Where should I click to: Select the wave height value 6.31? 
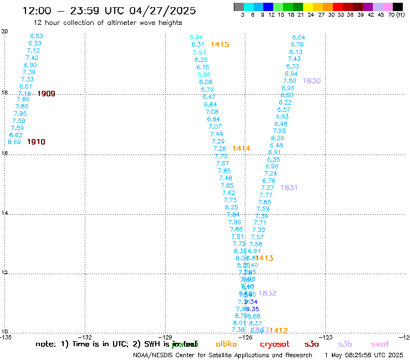[197, 44]
